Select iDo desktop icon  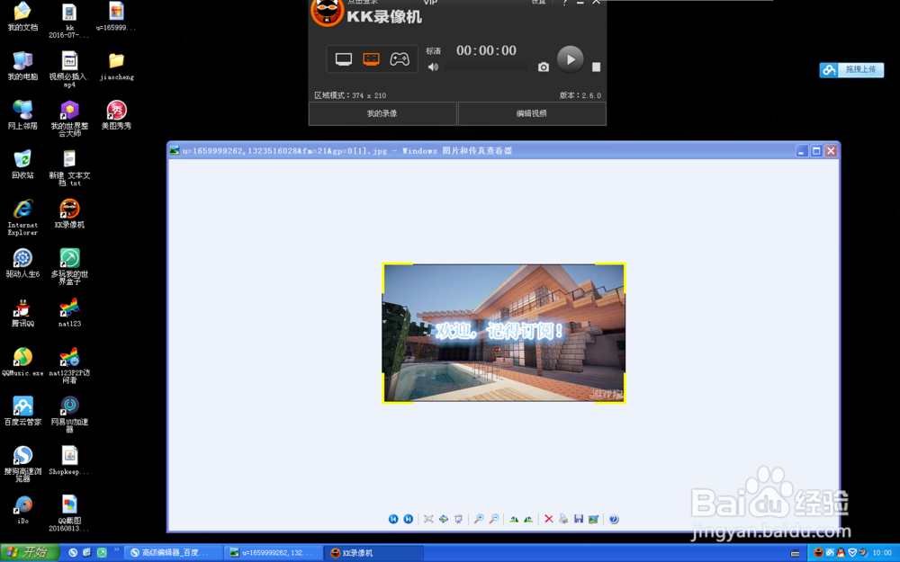click(x=22, y=509)
